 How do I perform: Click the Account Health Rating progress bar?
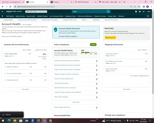89,52
